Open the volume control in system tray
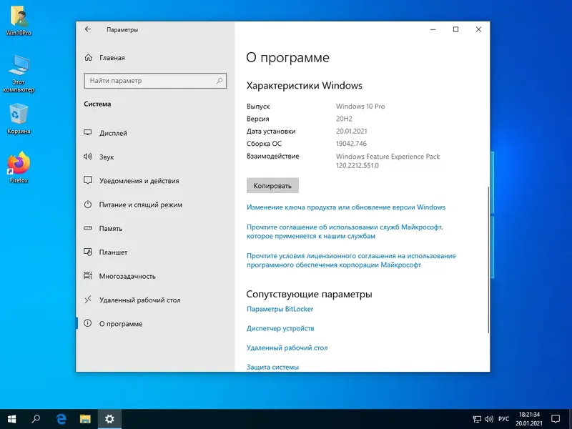 (490, 420)
